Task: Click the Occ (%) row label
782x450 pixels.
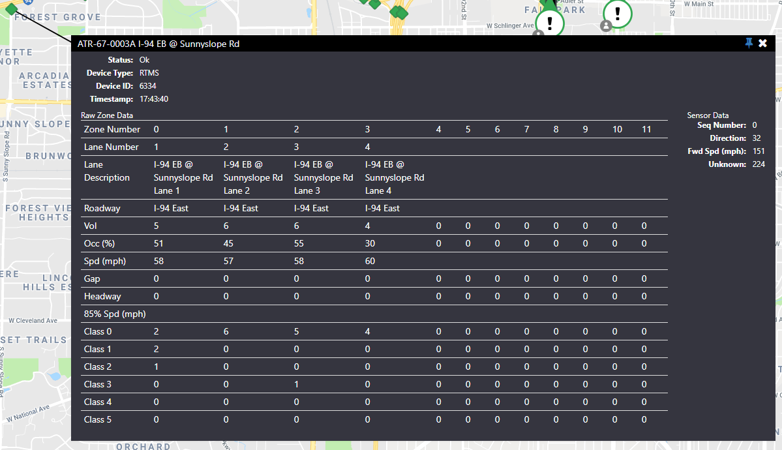Action: tap(99, 243)
